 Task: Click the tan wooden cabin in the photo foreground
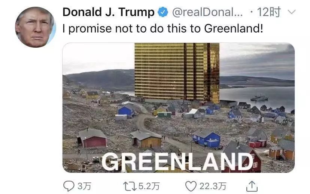pos(146,139)
